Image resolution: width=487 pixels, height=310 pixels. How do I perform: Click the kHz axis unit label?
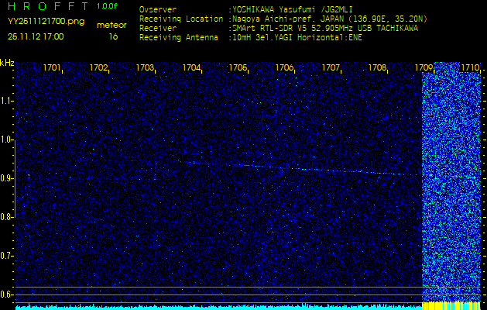pos(7,63)
